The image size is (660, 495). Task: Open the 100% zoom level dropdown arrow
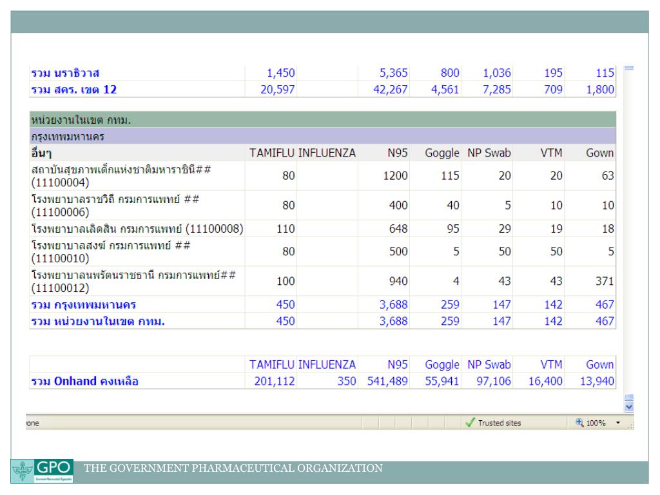[x=618, y=423]
